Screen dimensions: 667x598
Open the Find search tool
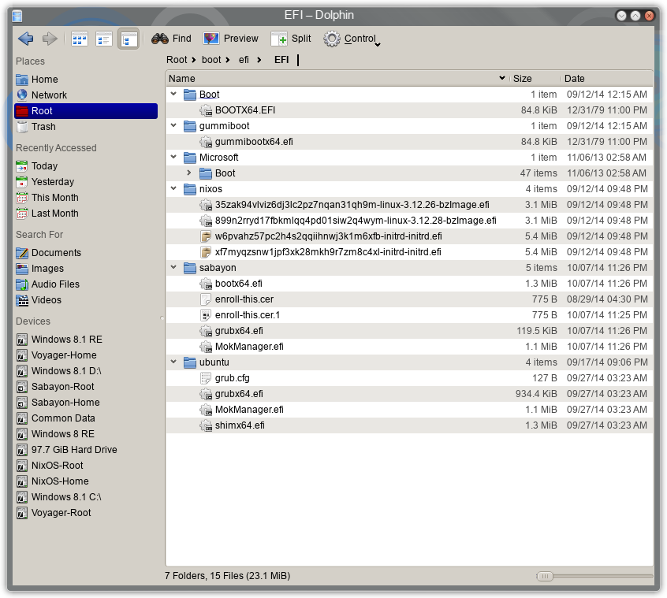pos(171,39)
